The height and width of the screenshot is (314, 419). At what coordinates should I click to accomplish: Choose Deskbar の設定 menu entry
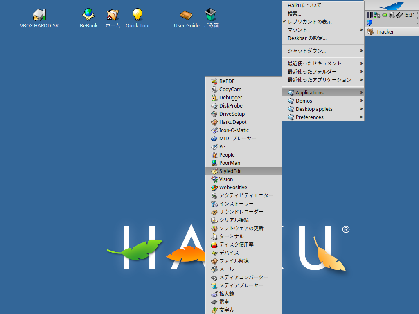tap(307, 38)
